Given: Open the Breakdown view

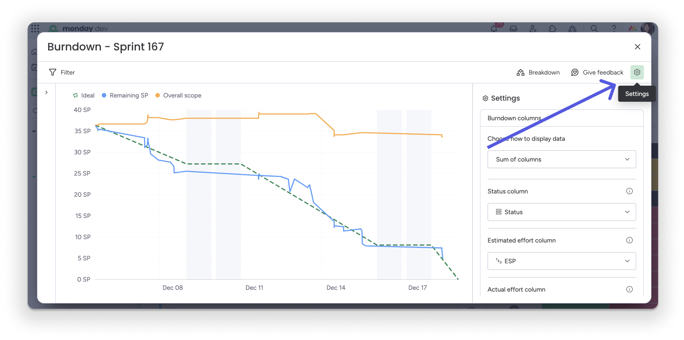Looking at the screenshot, I should [538, 72].
